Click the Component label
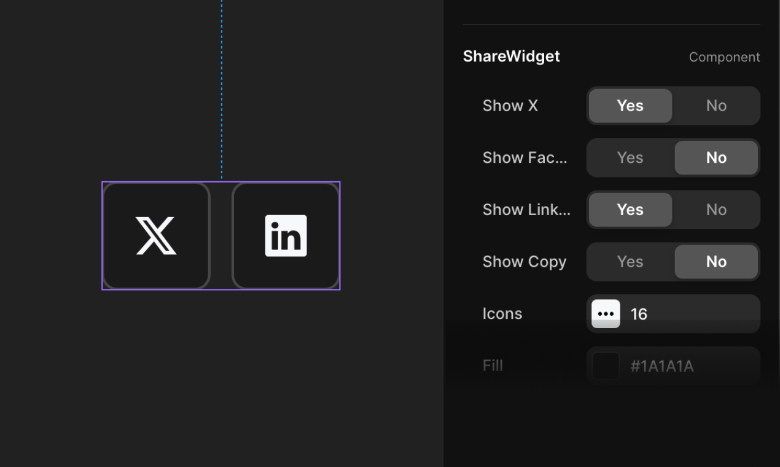This screenshot has height=467, width=780. 725,57
